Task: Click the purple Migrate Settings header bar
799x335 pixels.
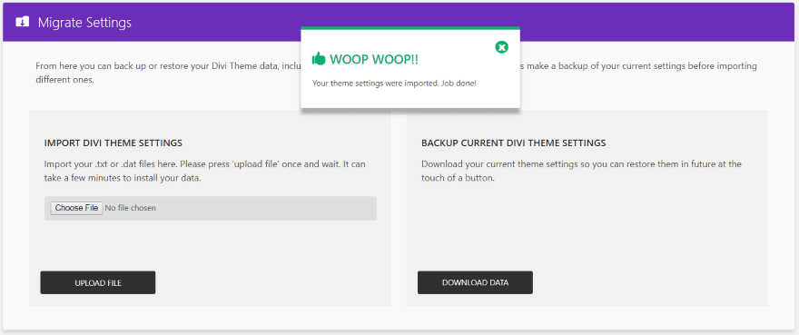Action: pos(399,23)
